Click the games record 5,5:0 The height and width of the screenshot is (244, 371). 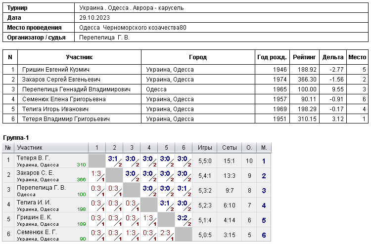point(205,162)
